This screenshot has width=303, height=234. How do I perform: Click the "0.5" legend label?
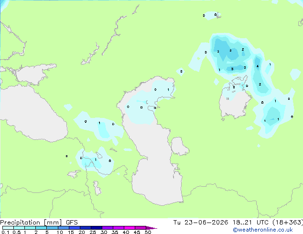click(17, 232)
